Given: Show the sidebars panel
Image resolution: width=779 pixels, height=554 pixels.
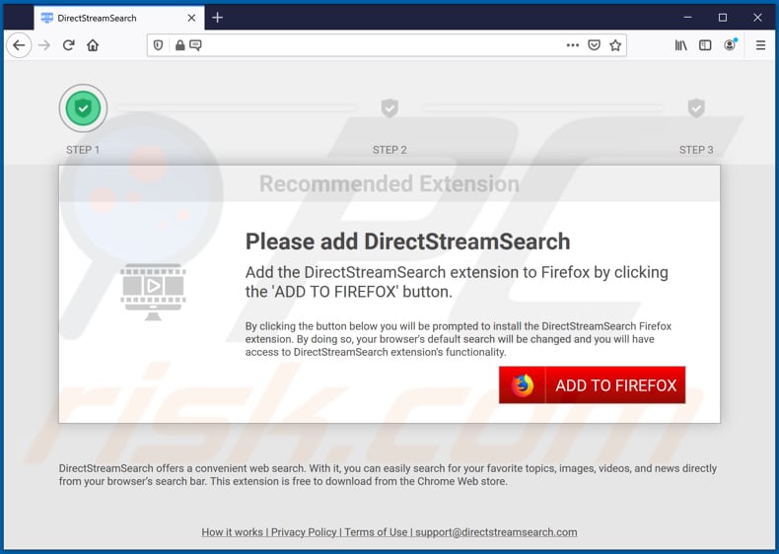Looking at the screenshot, I should click(705, 45).
